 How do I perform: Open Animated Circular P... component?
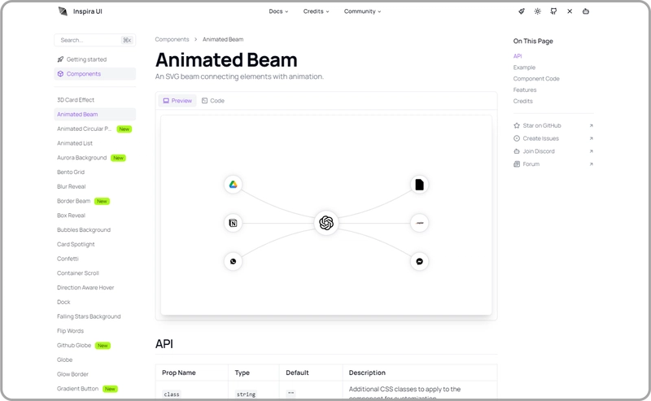84,129
